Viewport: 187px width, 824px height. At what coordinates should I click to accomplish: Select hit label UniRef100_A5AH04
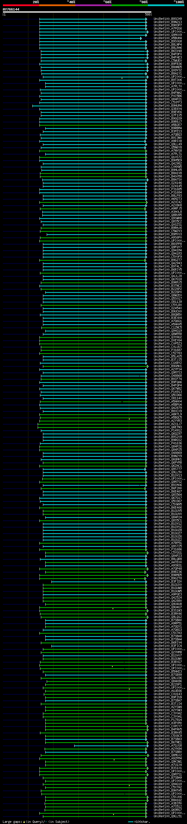168,401
